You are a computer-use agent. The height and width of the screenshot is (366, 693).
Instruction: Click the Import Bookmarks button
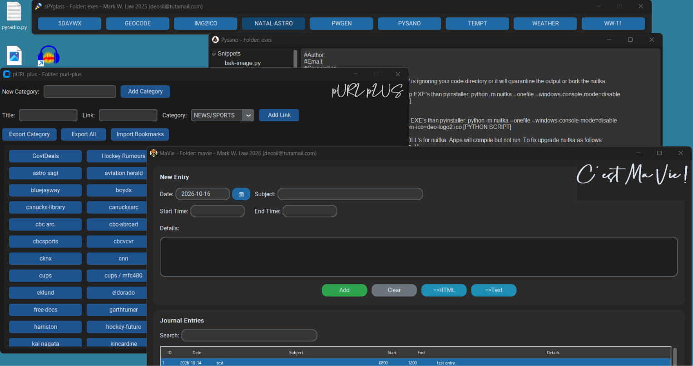point(140,134)
